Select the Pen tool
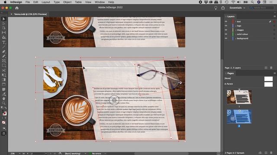The width and height of the screenshot is (277, 155). pyautogui.click(x=4, y=52)
